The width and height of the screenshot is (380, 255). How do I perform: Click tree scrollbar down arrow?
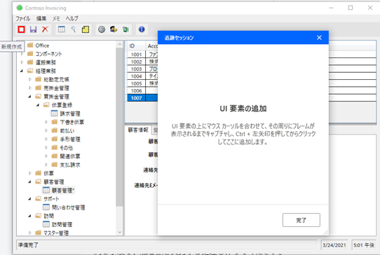[119, 232]
